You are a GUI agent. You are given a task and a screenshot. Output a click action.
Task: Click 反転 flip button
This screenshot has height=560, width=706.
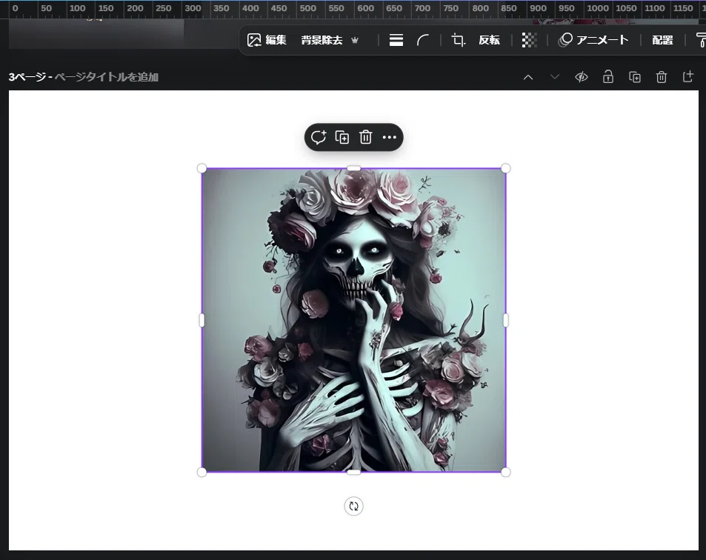click(x=489, y=40)
